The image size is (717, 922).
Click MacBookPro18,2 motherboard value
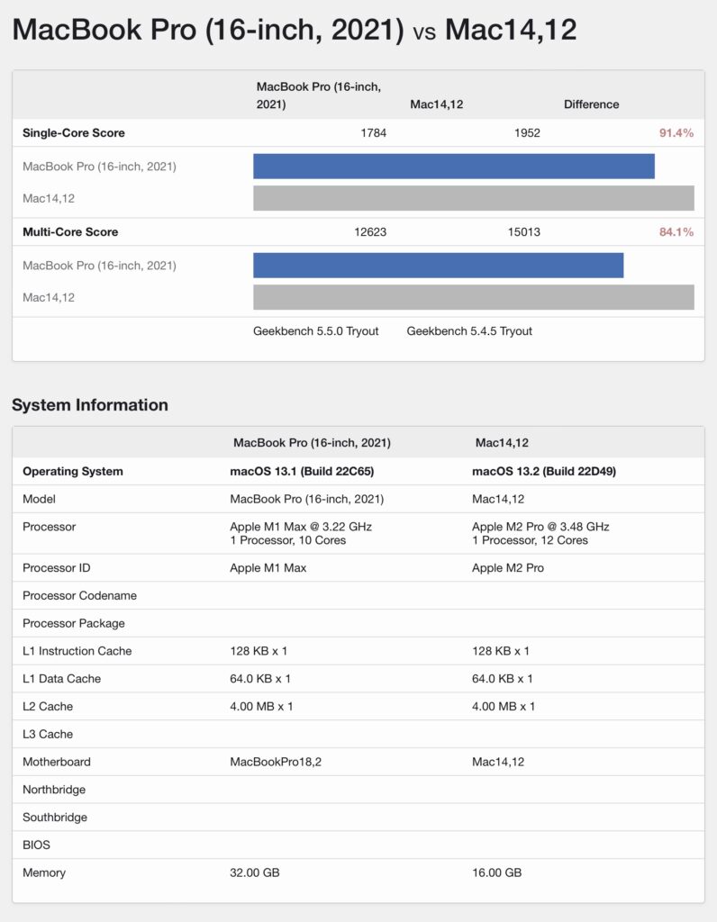coord(276,762)
